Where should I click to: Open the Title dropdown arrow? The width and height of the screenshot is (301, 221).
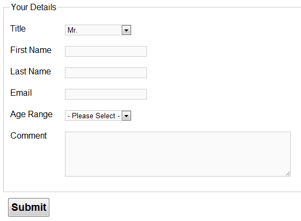point(126,30)
